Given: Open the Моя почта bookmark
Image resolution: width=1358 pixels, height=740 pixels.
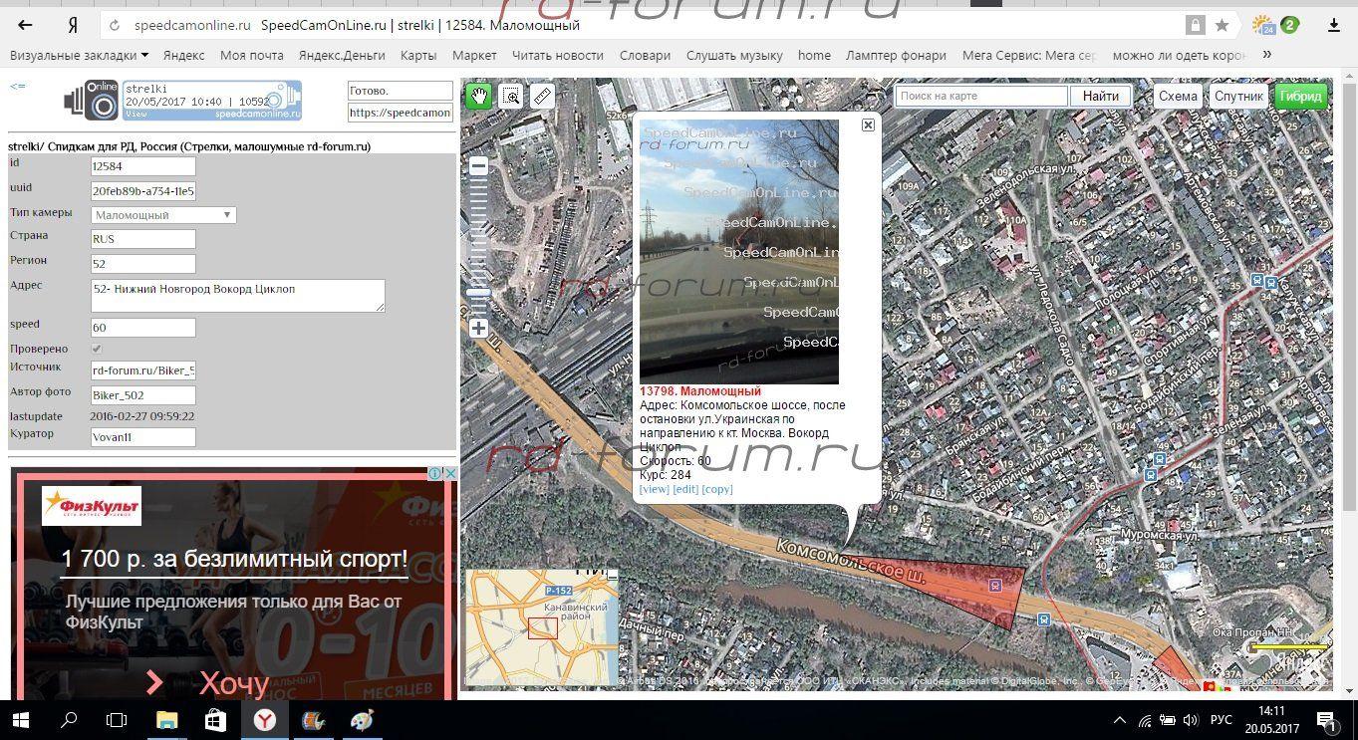Looking at the screenshot, I should point(252,55).
